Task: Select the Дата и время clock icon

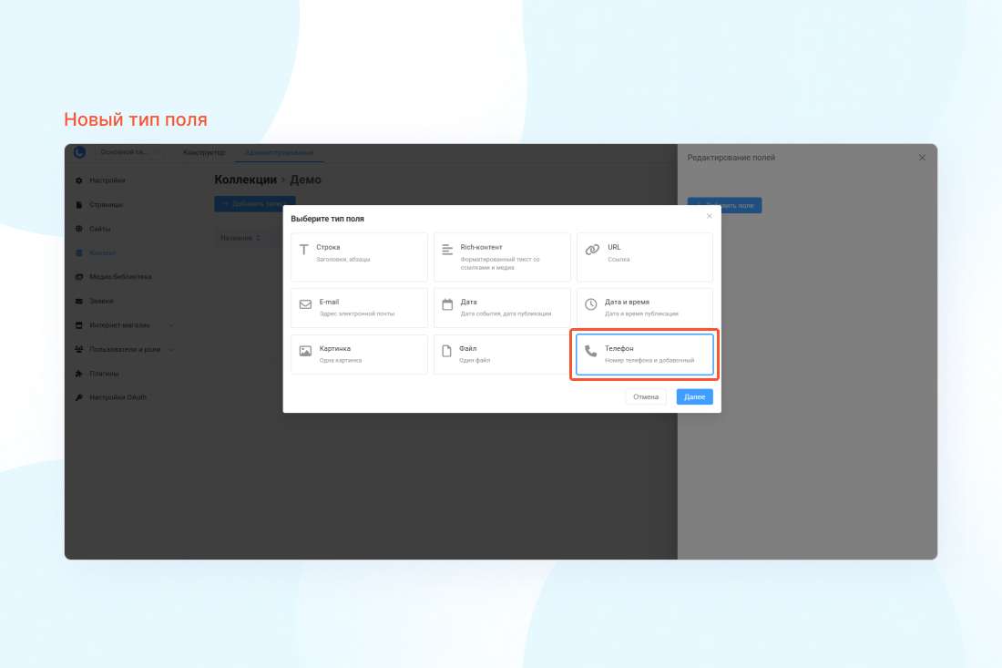Action: tap(590, 304)
